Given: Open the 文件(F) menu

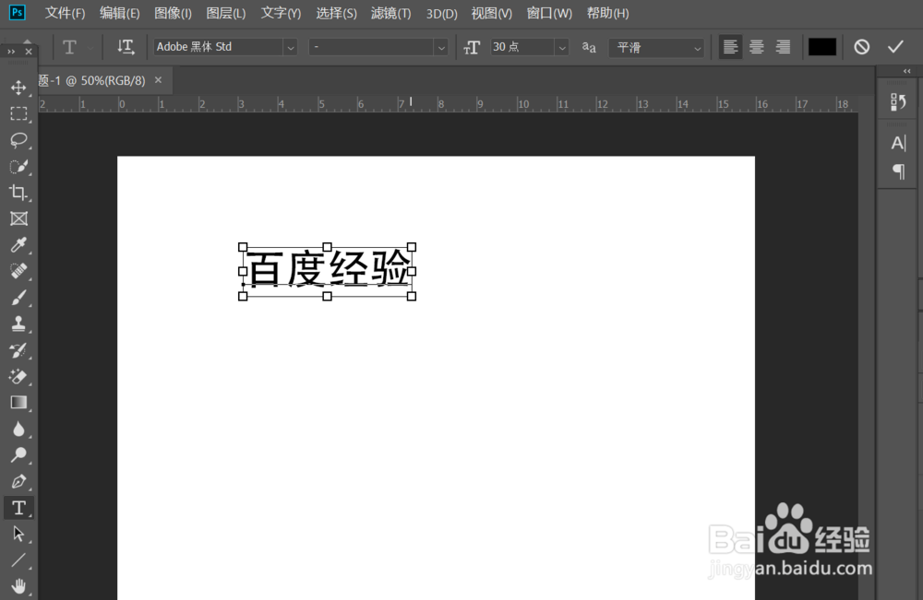Looking at the screenshot, I should pyautogui.click(x=66, y=13).
